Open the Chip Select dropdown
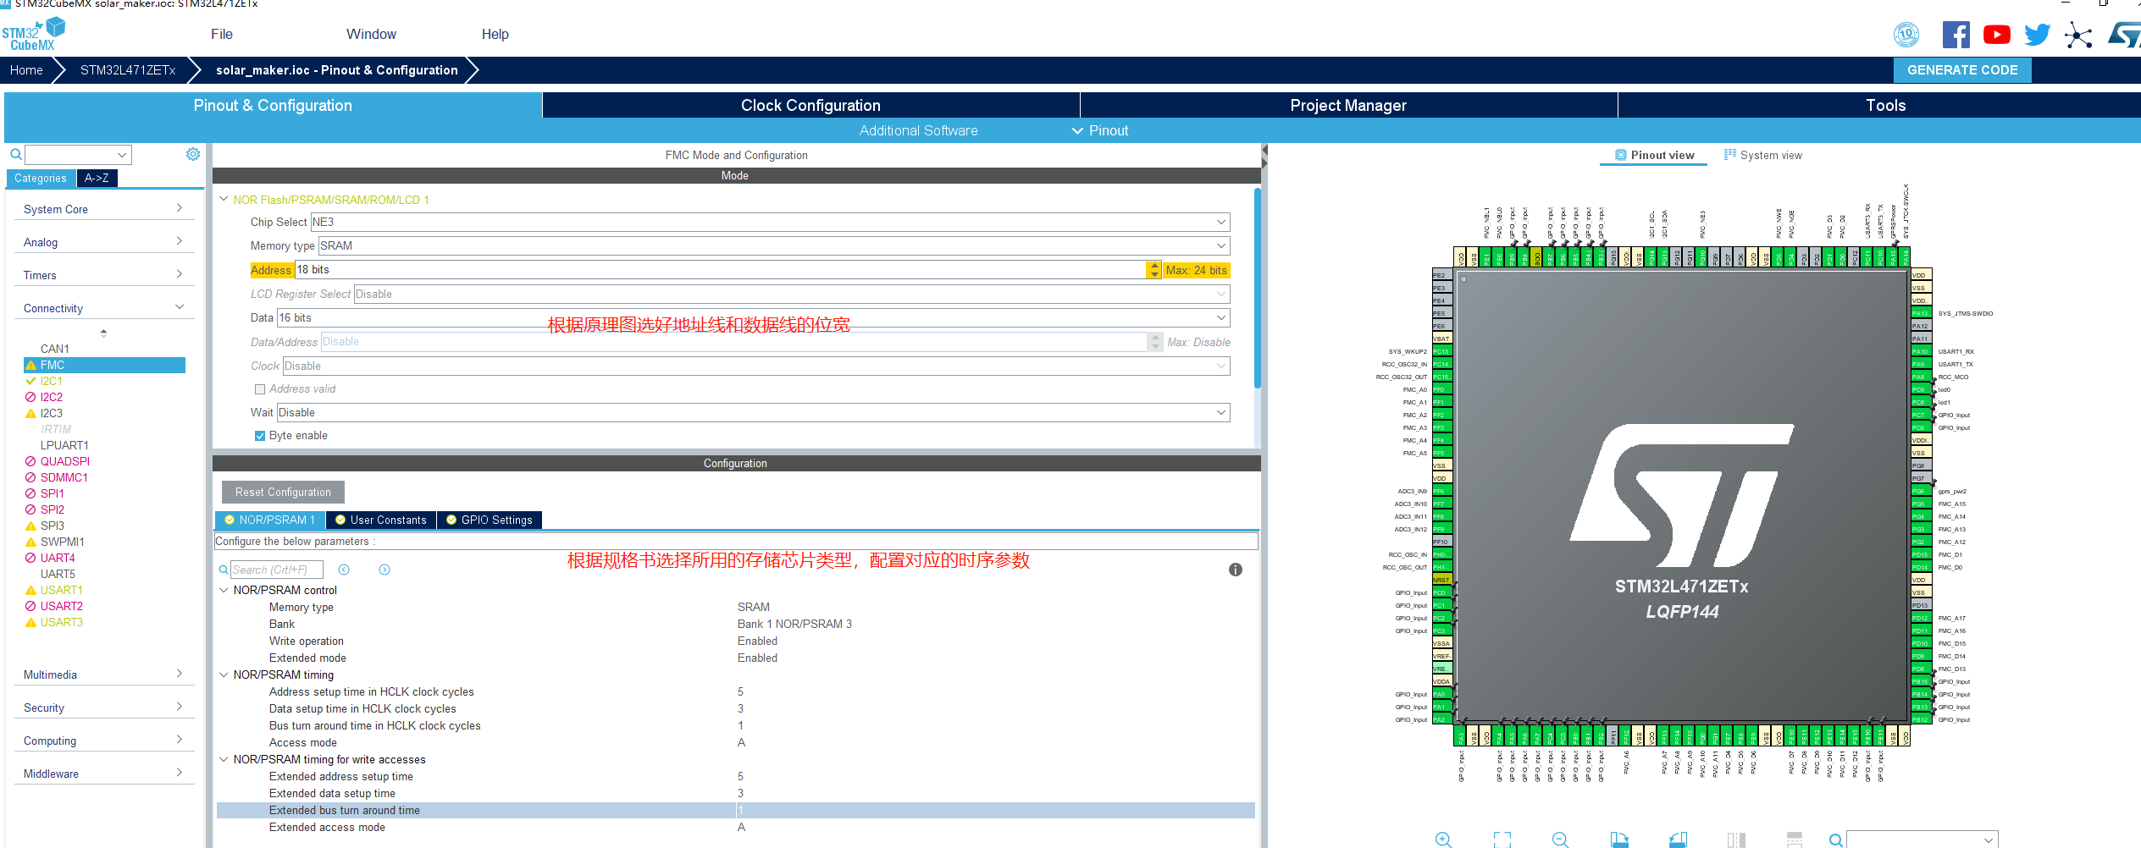Screen dimensions: 2141x848 pyautogui.click(x=1220, y=222)
